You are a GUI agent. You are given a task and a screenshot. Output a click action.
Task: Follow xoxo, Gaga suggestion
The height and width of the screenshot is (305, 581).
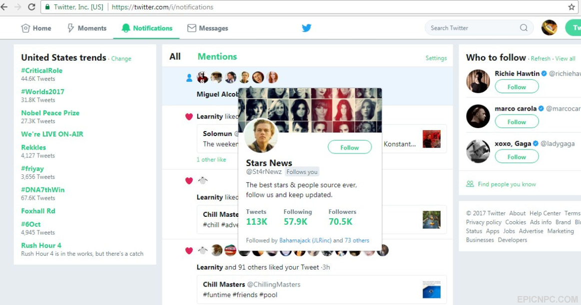pos(517,157)
